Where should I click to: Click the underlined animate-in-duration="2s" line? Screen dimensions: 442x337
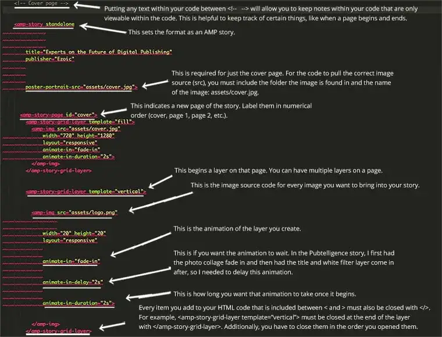point(79,303)
